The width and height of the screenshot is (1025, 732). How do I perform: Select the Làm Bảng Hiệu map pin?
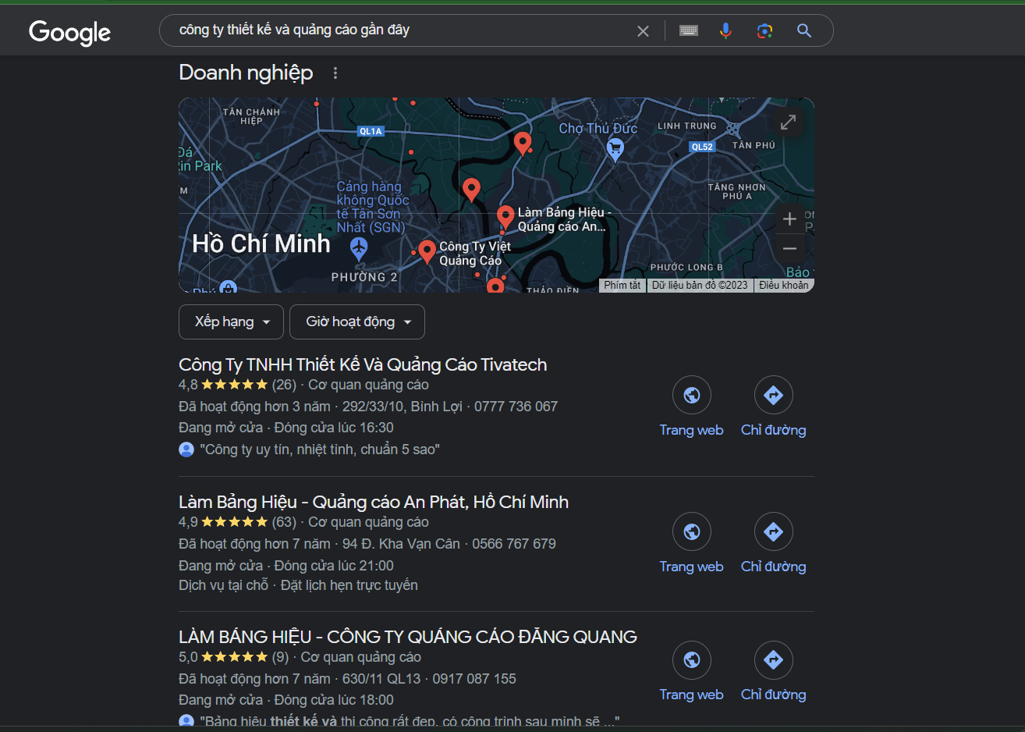coord(505,218)
